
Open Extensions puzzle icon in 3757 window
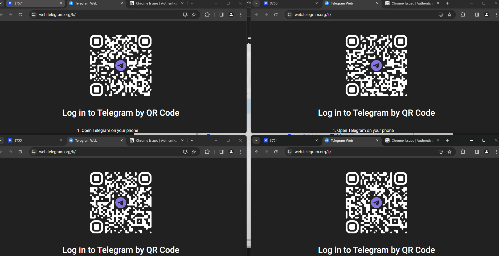[x=207, y=15]
